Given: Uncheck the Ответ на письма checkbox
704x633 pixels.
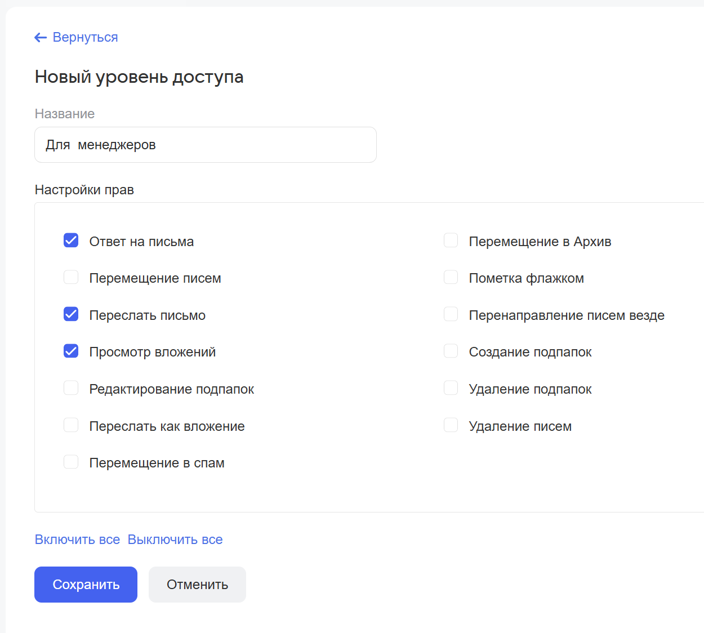Looking at the screenshot, I should click(71, 240).
